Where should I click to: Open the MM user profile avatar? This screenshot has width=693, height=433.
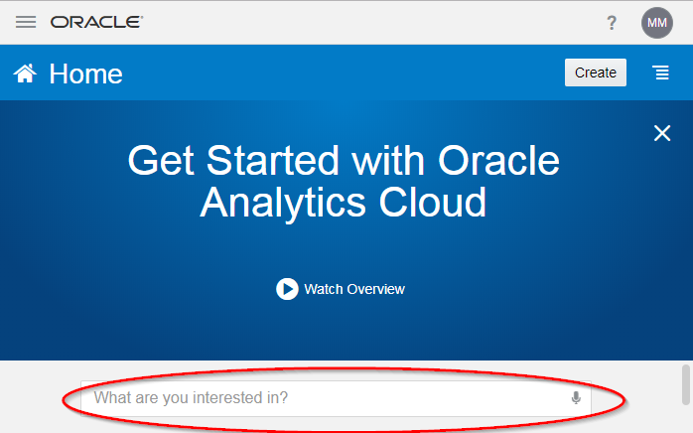pyautogui.click(x=656, y=23)
